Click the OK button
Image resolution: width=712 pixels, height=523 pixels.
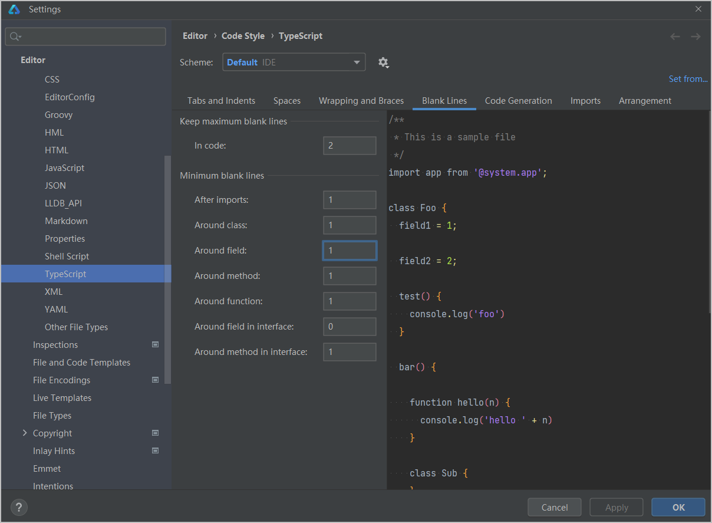point(678,507)
